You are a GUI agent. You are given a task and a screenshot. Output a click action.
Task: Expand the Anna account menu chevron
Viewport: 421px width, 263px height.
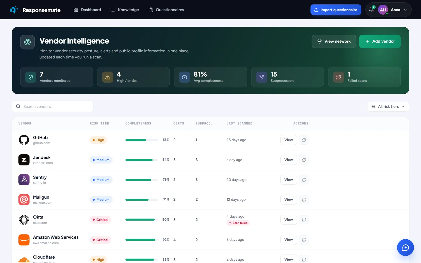tap(405, 10)
